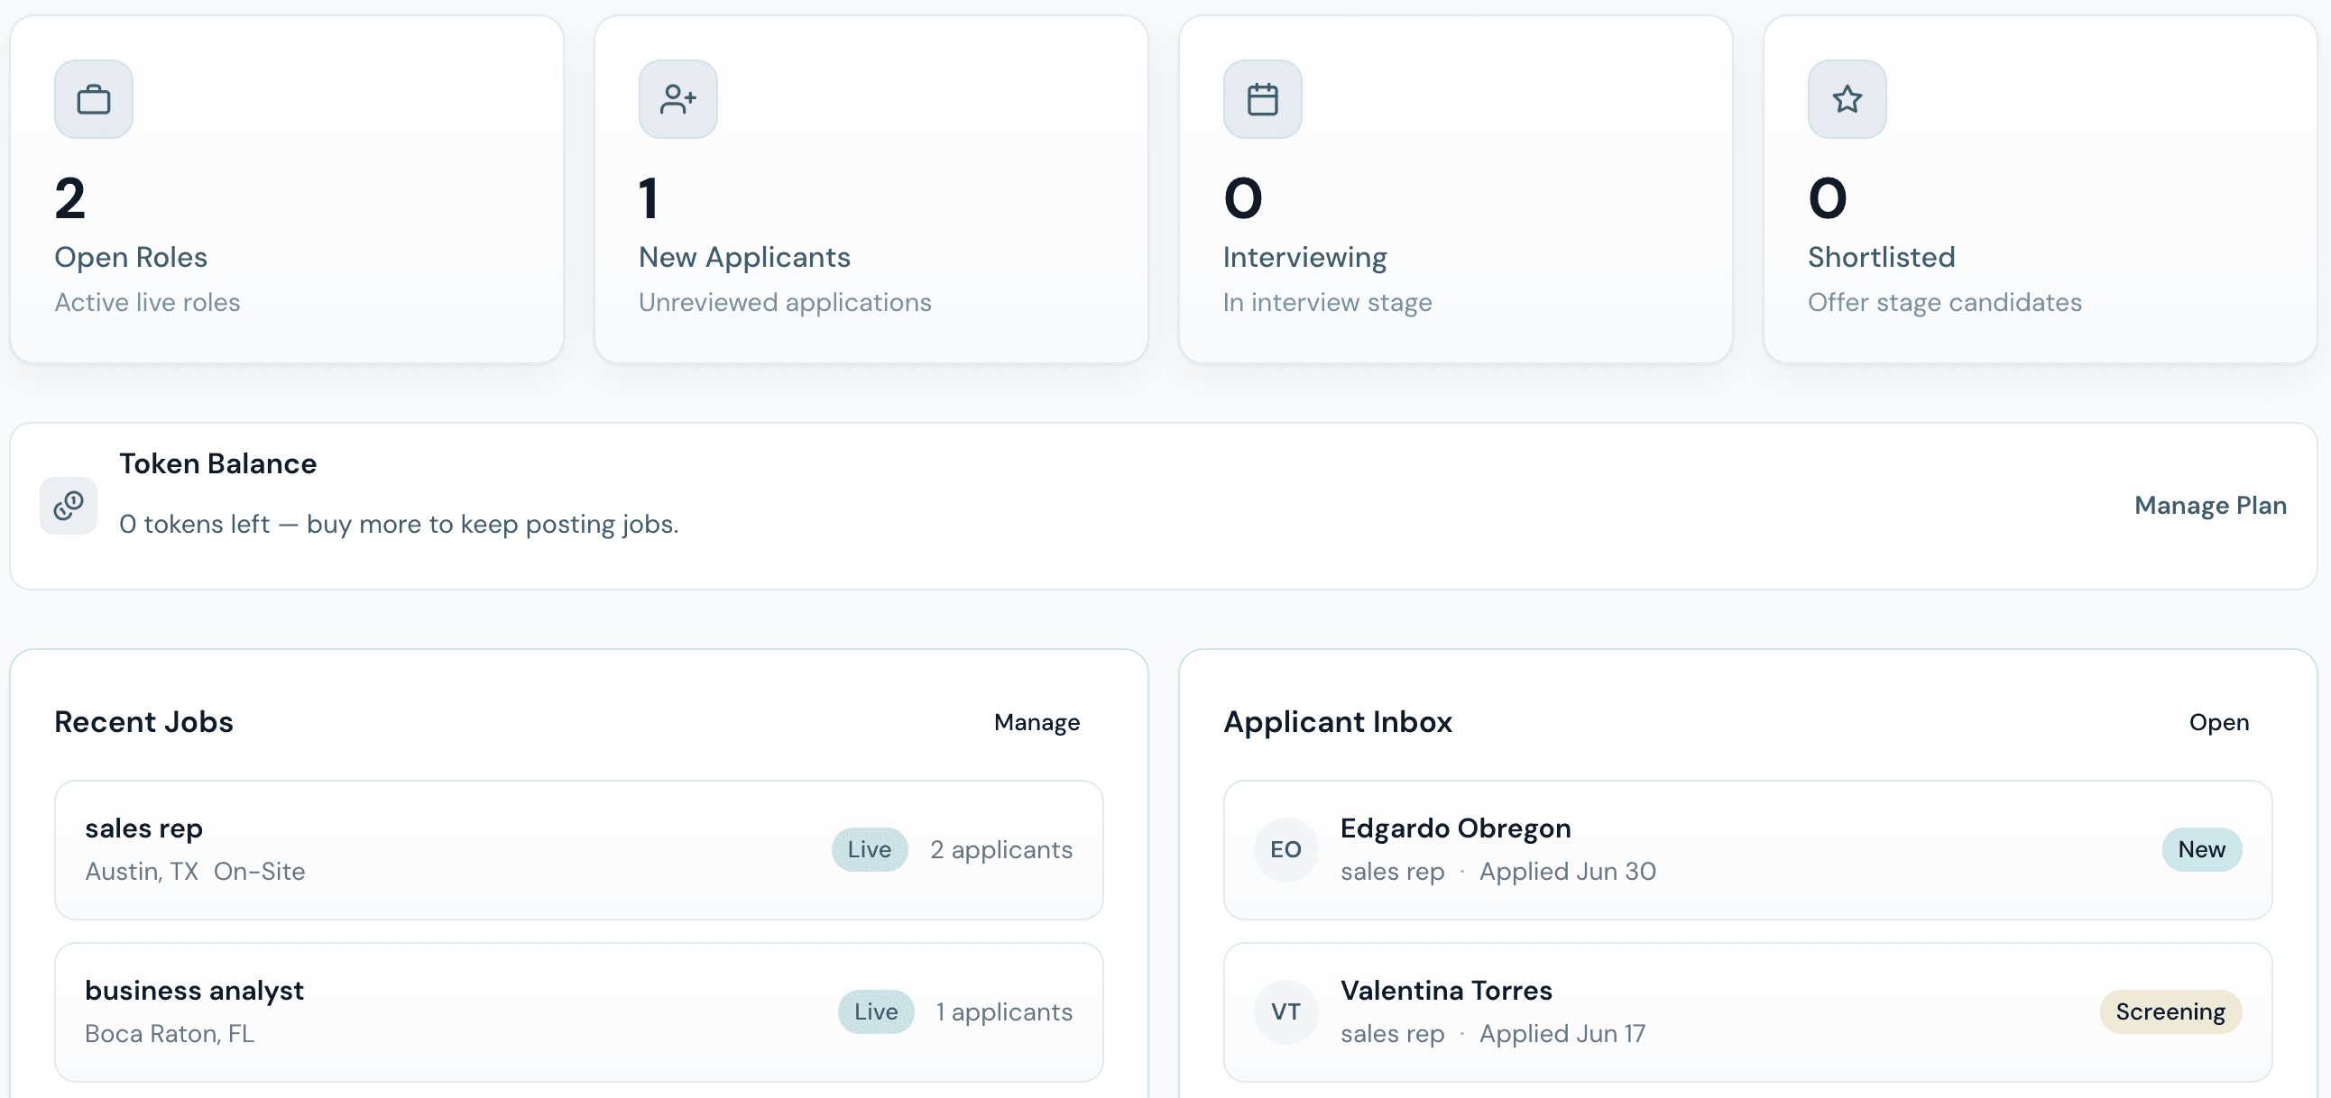The width and height of the screenshot is (2331, 1098).
Task: Click 'On-Site' label on sales rep
Action: pyautogui.click(x=259, y=871)
